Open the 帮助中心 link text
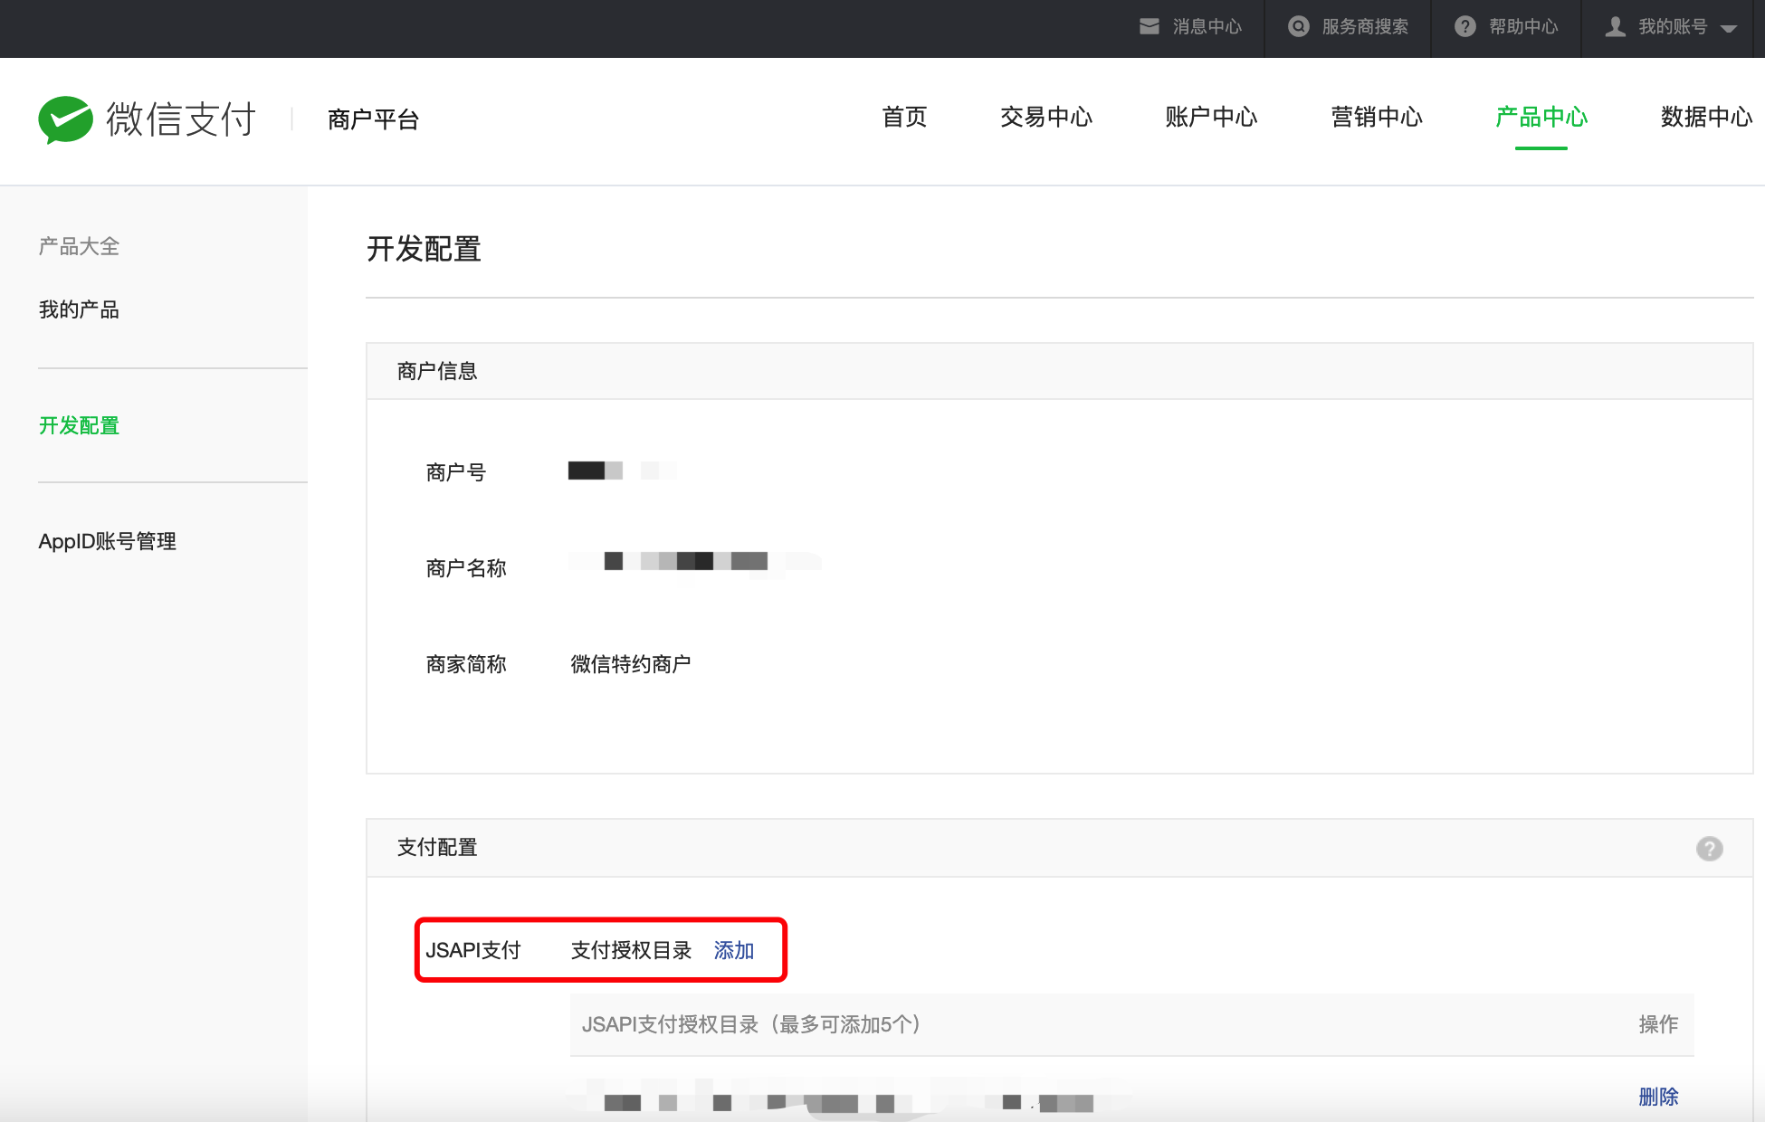The height and width of the screenshot is (1122, 1765). [x=1523, y=27]
